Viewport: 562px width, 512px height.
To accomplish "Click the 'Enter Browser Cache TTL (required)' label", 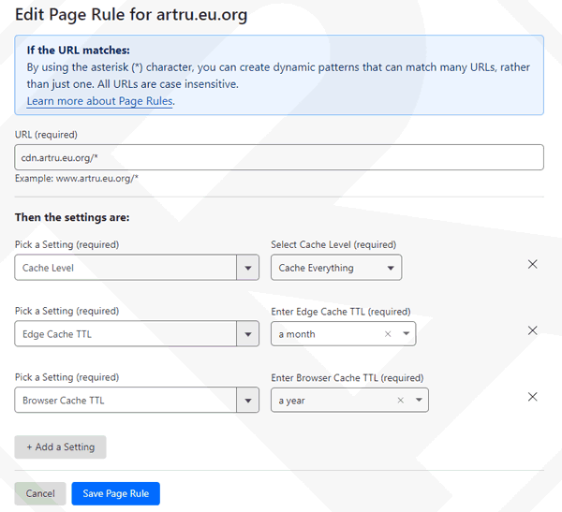I will (347, 377).
